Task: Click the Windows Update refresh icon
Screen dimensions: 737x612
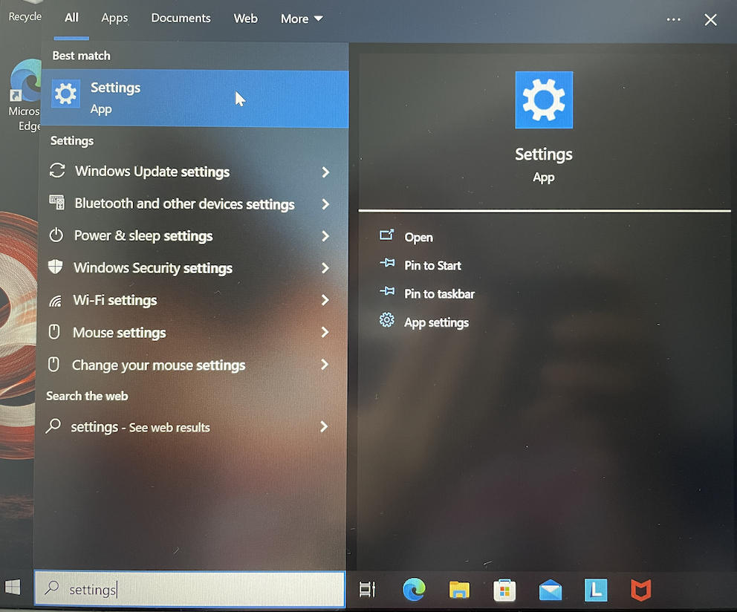Action: (x=57, y=170)
